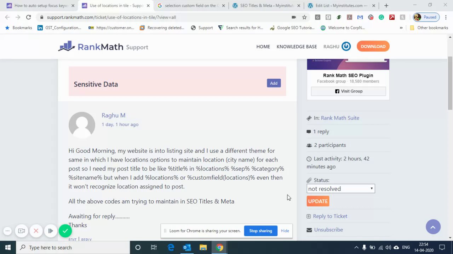Open Loom camera options button
This screenshot has width=453, height=254.
22,231
